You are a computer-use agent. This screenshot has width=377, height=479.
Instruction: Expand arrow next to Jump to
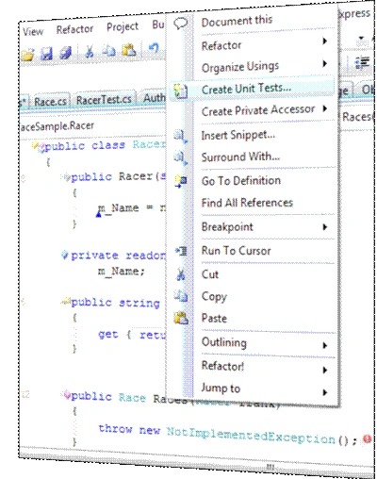pyautogui.click(x=325, y=392)
